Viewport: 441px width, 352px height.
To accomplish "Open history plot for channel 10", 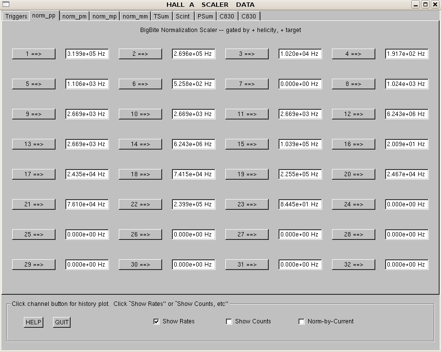I will 140,114.
